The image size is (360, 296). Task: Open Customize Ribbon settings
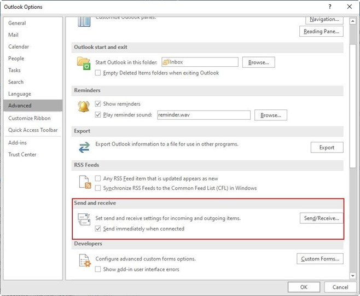tap(33, 118)
